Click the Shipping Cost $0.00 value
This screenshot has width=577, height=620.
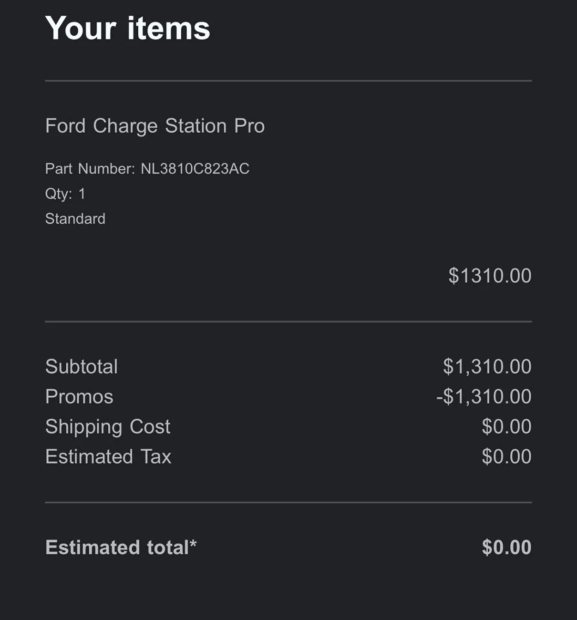[506, 427]
